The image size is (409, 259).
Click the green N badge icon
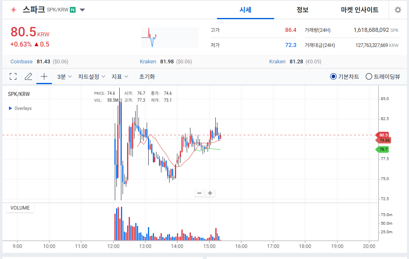(73, 10)
